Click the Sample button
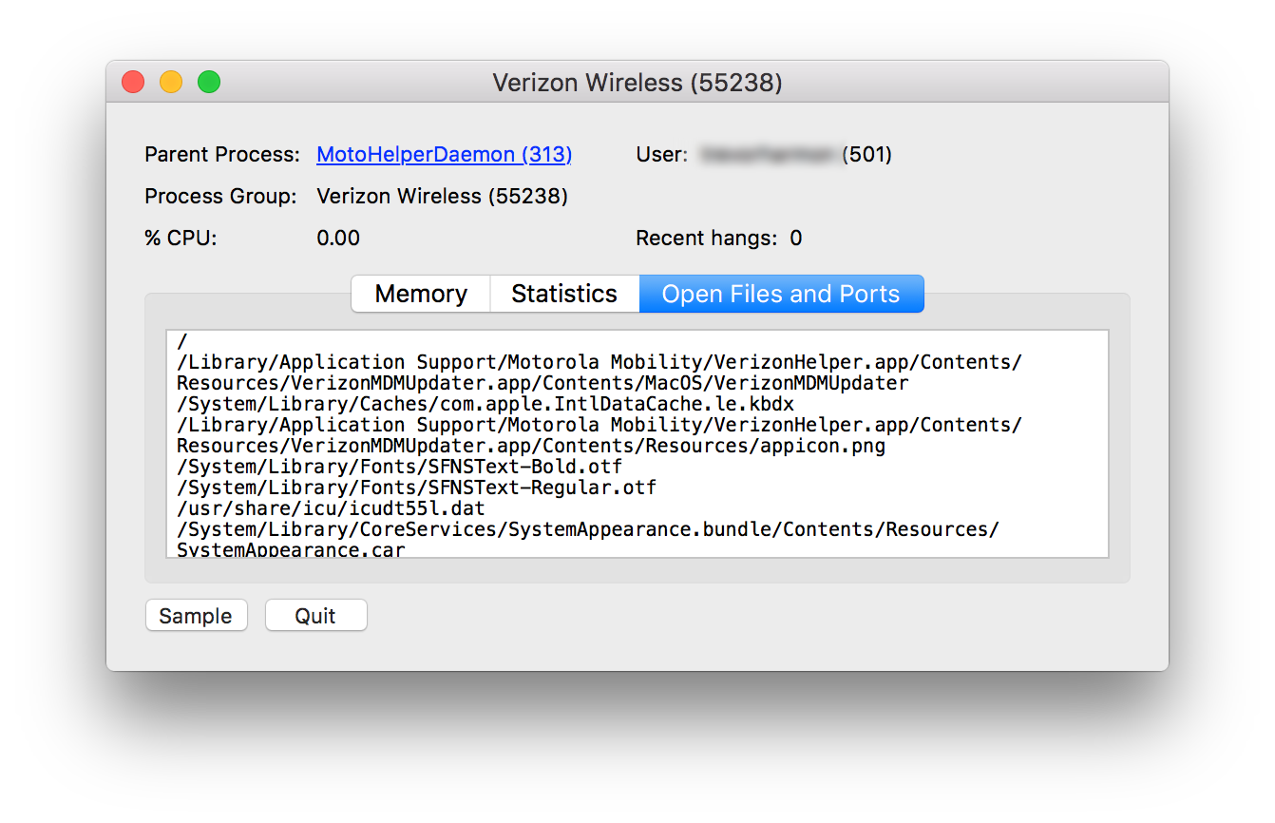The width and height of the screenshot is (1275, 823). [196, 616]
